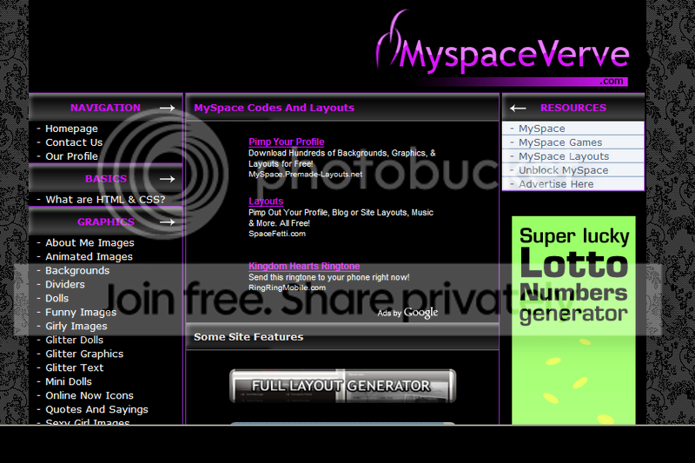This screenshot has height=463, width=695.
Task: Click the arrow beside RESOURCES header
Action: click(x=518, y=108)
